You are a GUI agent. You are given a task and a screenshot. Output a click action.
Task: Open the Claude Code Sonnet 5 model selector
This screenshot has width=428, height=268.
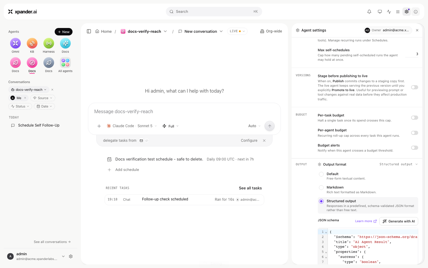(132, 126)
